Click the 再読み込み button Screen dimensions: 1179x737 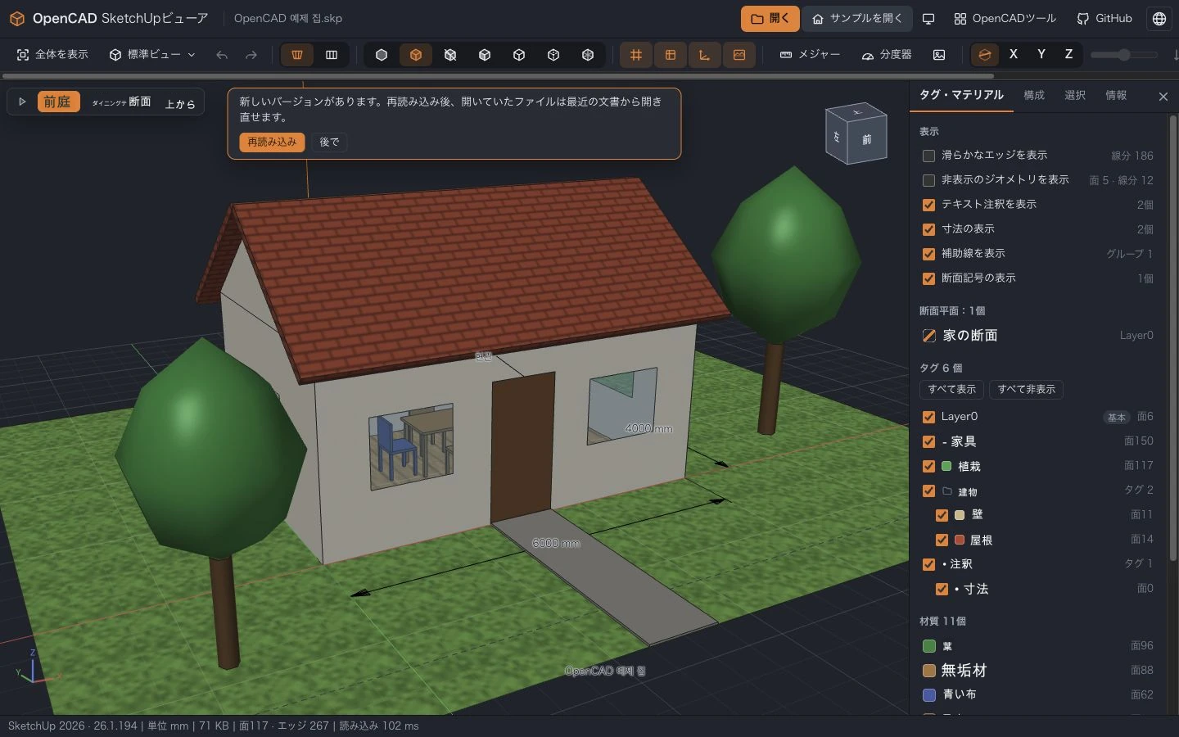point(272,142)
